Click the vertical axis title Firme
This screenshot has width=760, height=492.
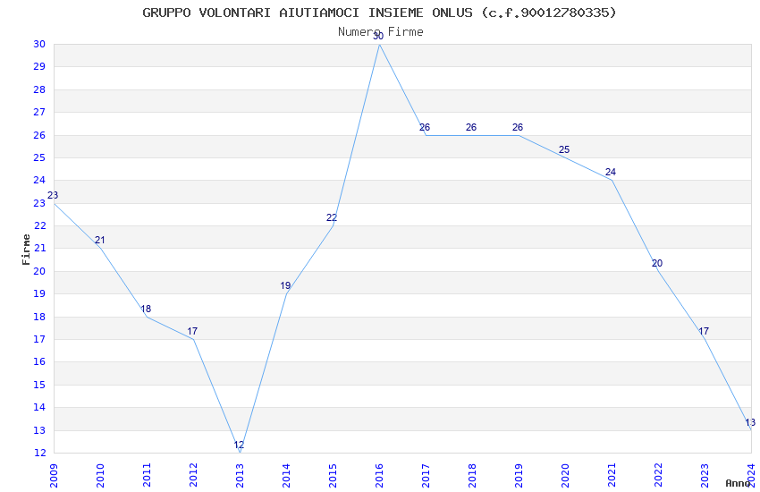(26, 250)
